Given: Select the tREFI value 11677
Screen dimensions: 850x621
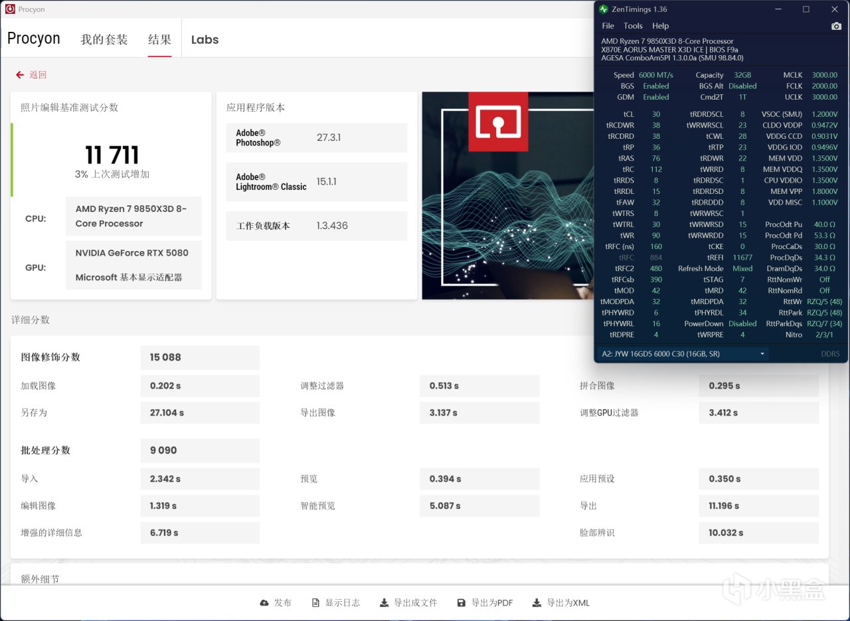Looking at the screenshot, I should click(742, 258).
